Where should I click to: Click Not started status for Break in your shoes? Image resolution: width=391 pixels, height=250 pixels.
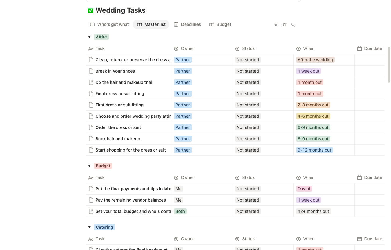point(248,71)
